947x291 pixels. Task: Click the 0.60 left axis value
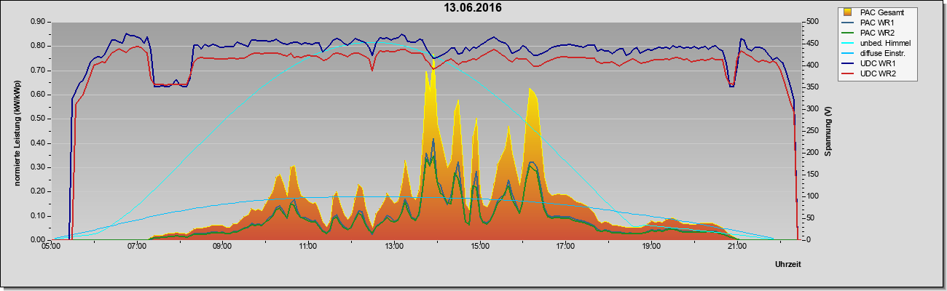[37, 95]
